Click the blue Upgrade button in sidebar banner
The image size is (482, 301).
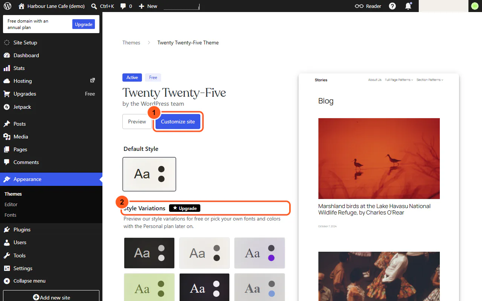tap(84, 24)
